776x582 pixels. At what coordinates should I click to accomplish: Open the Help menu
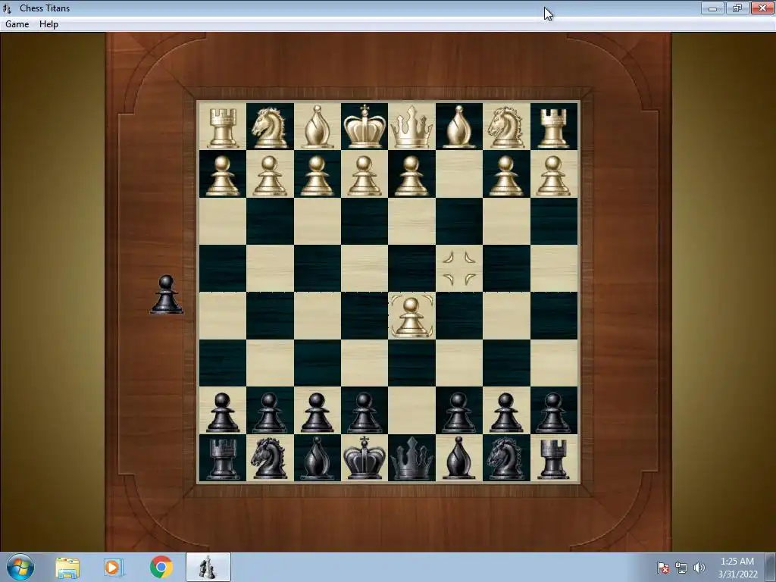48,24
